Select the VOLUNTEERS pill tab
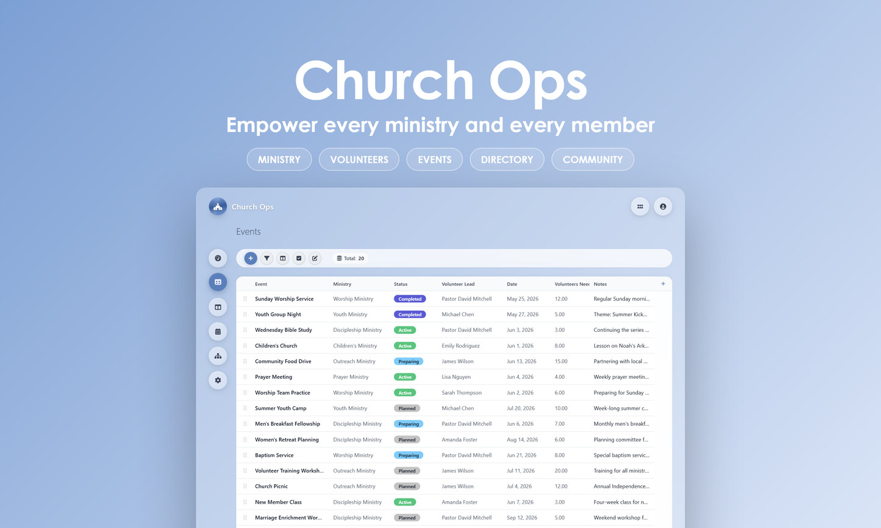The image size is (881, 528). point(359,160)
